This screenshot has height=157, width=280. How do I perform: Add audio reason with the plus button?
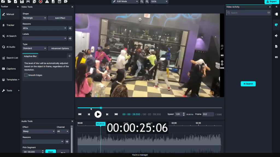point(67,141)
